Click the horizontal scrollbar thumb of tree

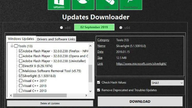pyautogui.click(x=40, y=95)
